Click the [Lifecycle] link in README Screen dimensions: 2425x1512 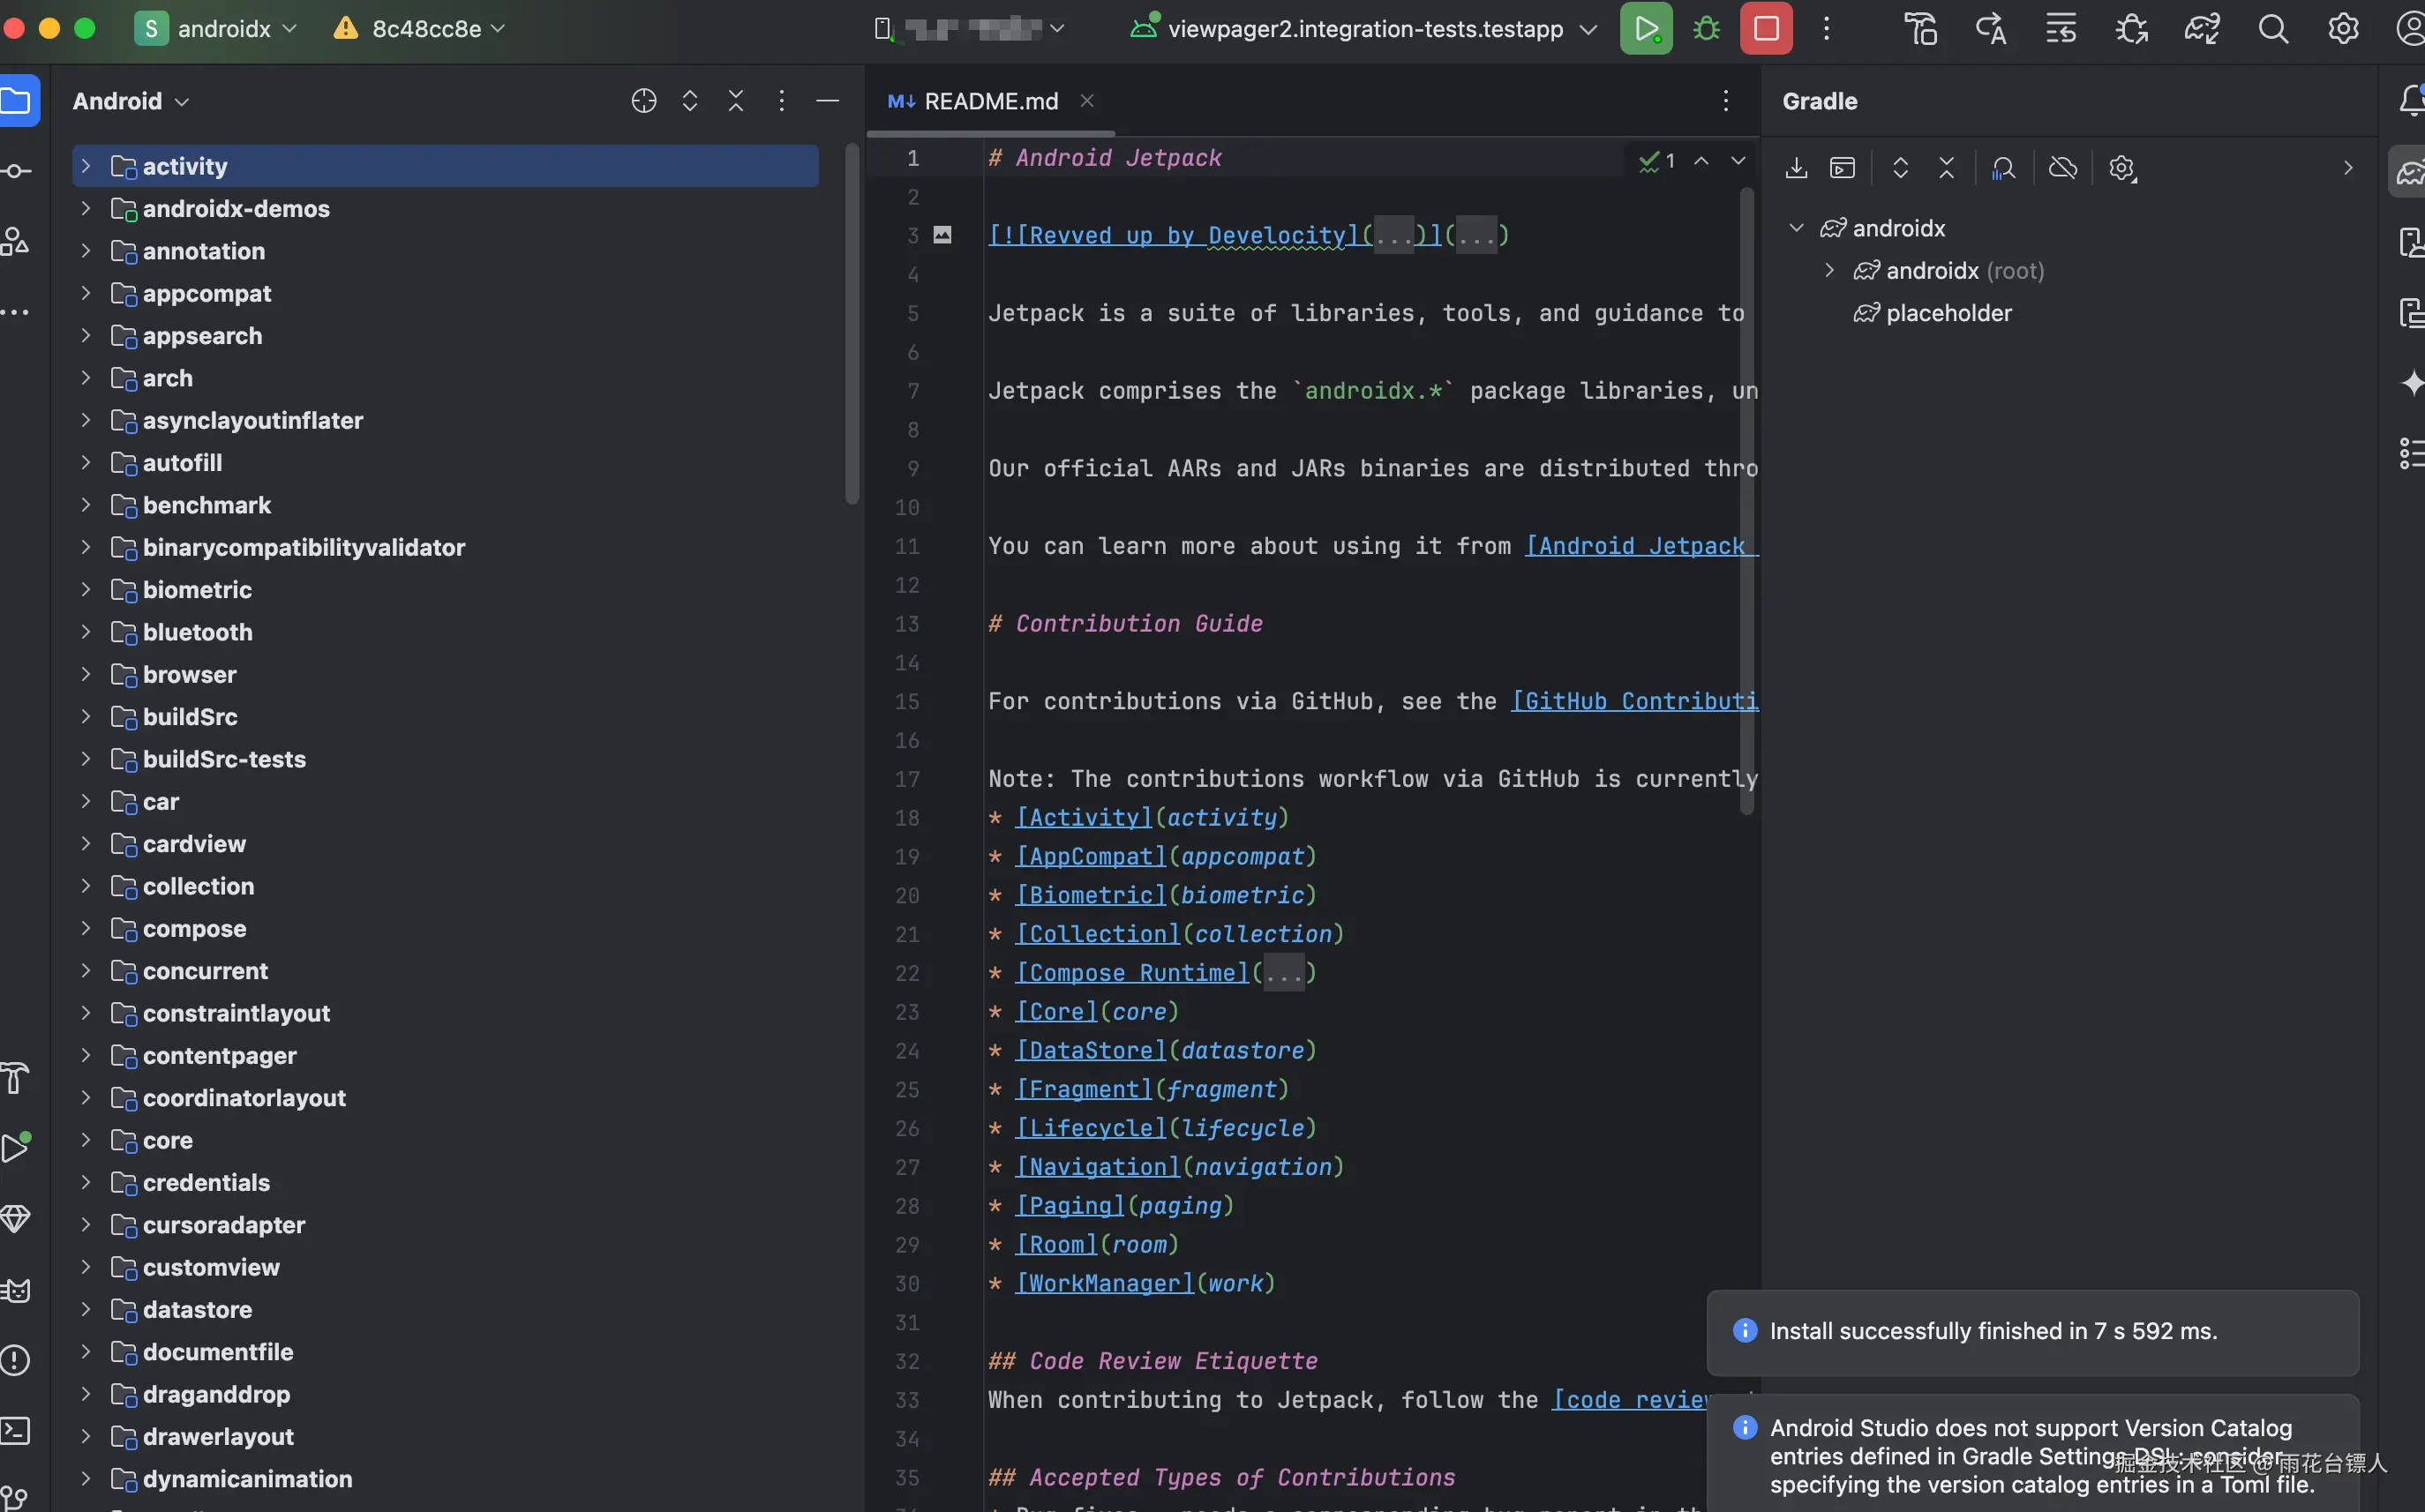pos(1091,1128)
